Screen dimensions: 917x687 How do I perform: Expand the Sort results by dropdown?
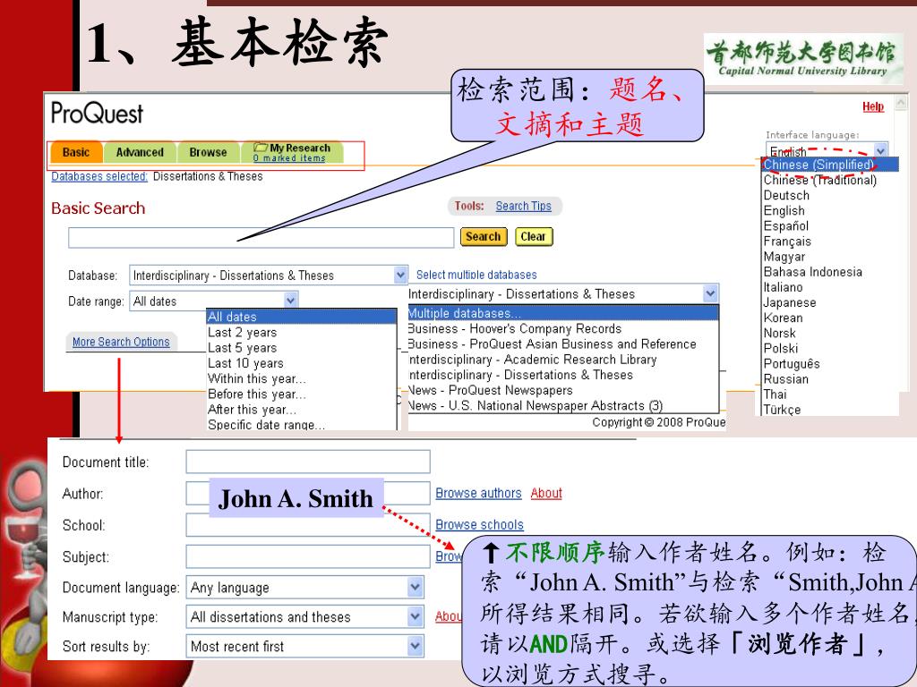416,646
